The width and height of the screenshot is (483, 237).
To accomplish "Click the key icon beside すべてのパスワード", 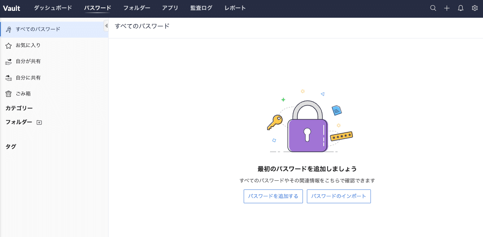I will click(9, 29).
